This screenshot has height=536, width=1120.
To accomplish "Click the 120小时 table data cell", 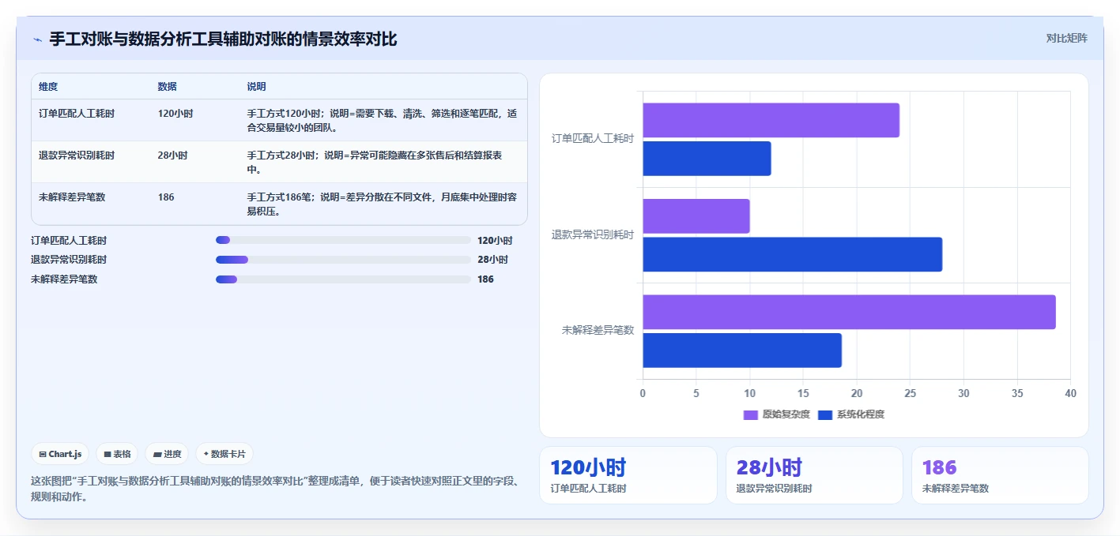I will pos(175,114).
